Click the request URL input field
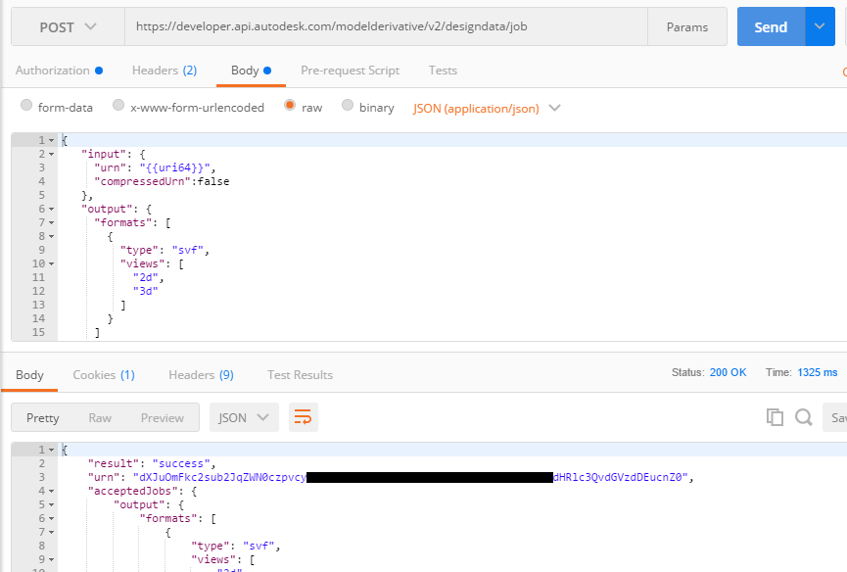The height and width of the screenshot is (572, 847). [392, 26]
